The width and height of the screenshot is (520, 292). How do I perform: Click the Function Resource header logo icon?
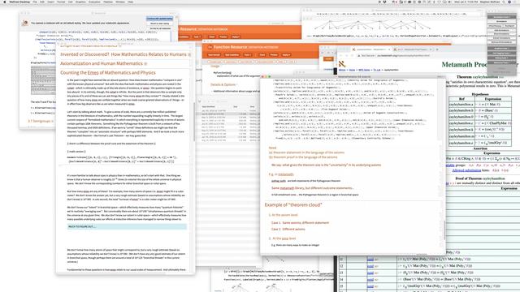click(210, 47)
